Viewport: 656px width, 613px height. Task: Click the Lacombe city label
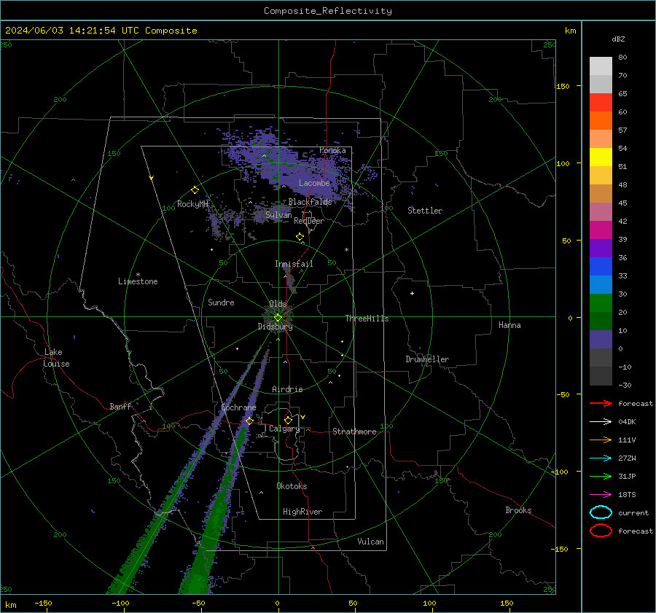(x=314, y=183)
